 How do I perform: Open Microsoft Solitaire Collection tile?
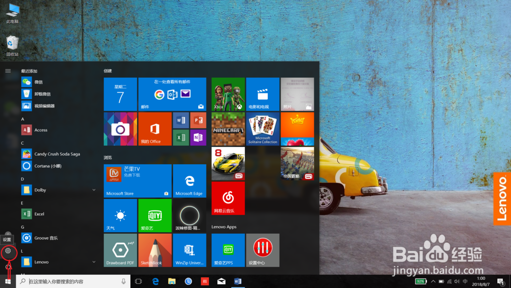[x=263, y=129]
